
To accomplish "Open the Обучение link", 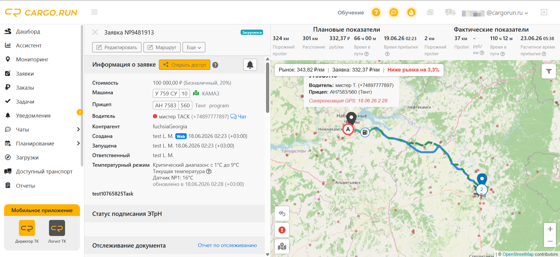I will tap(351, 13).
